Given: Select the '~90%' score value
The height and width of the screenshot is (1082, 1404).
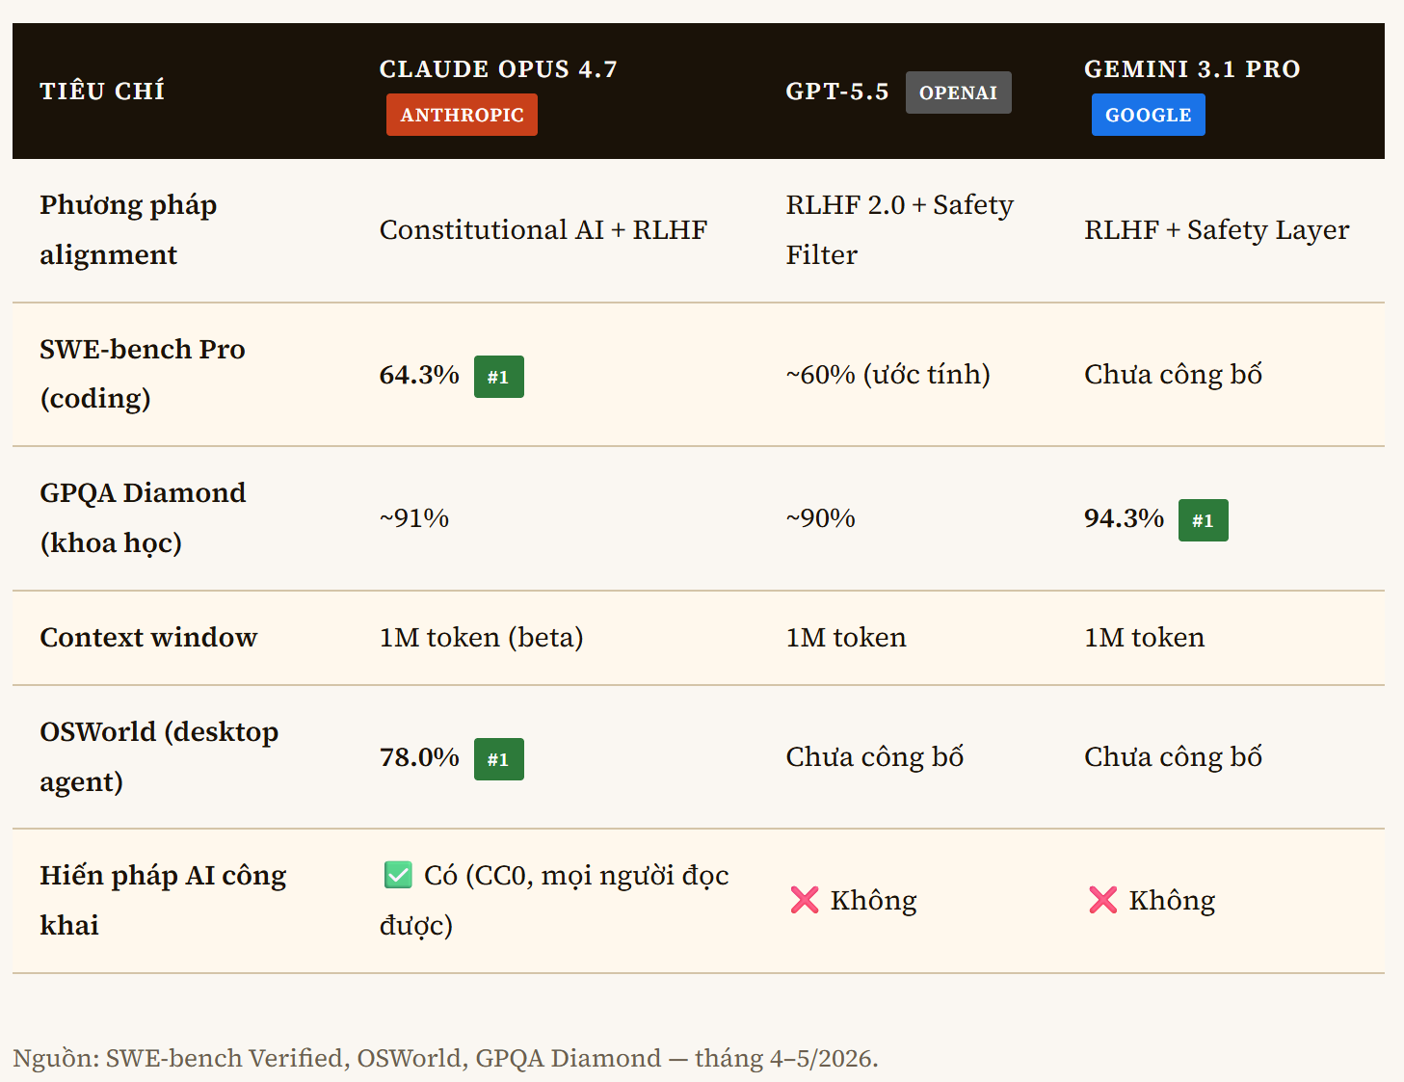Looking at the screenshot, I should point(821,518).
